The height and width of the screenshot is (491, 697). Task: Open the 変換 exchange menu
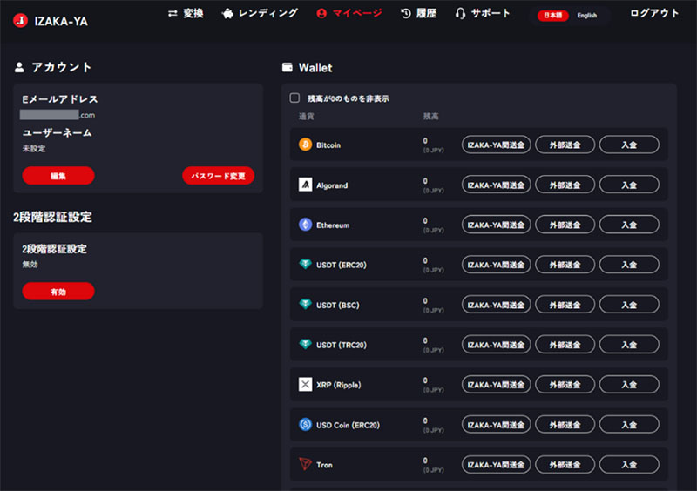click(x=186, y=13)
